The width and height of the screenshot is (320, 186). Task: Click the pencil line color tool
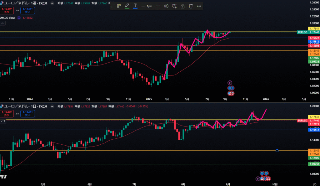coord(127,6)
